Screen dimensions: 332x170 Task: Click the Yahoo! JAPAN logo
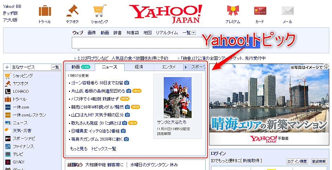tap(165, 14)
